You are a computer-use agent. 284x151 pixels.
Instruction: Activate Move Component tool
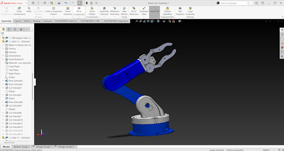(x=79, y=11)
